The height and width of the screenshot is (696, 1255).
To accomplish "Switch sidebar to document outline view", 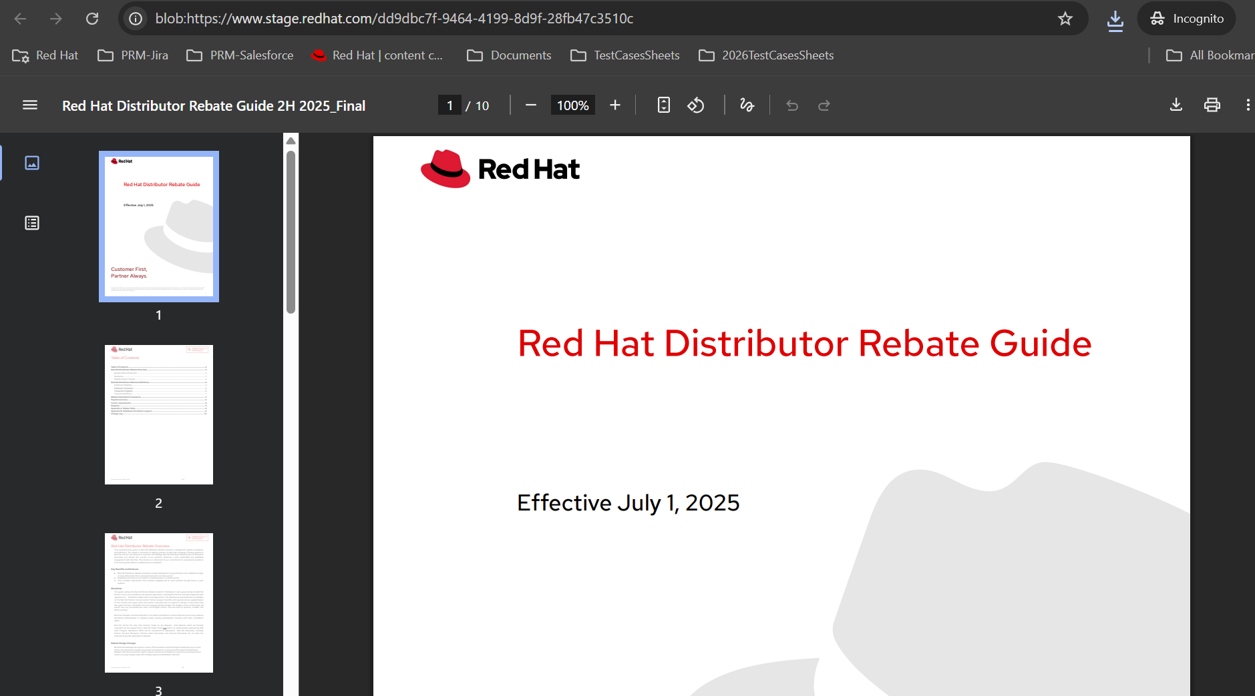I will point(32,223).
